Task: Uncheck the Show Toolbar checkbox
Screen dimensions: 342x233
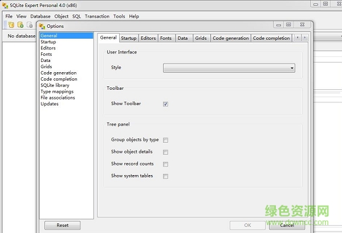Action: [165, 104]
